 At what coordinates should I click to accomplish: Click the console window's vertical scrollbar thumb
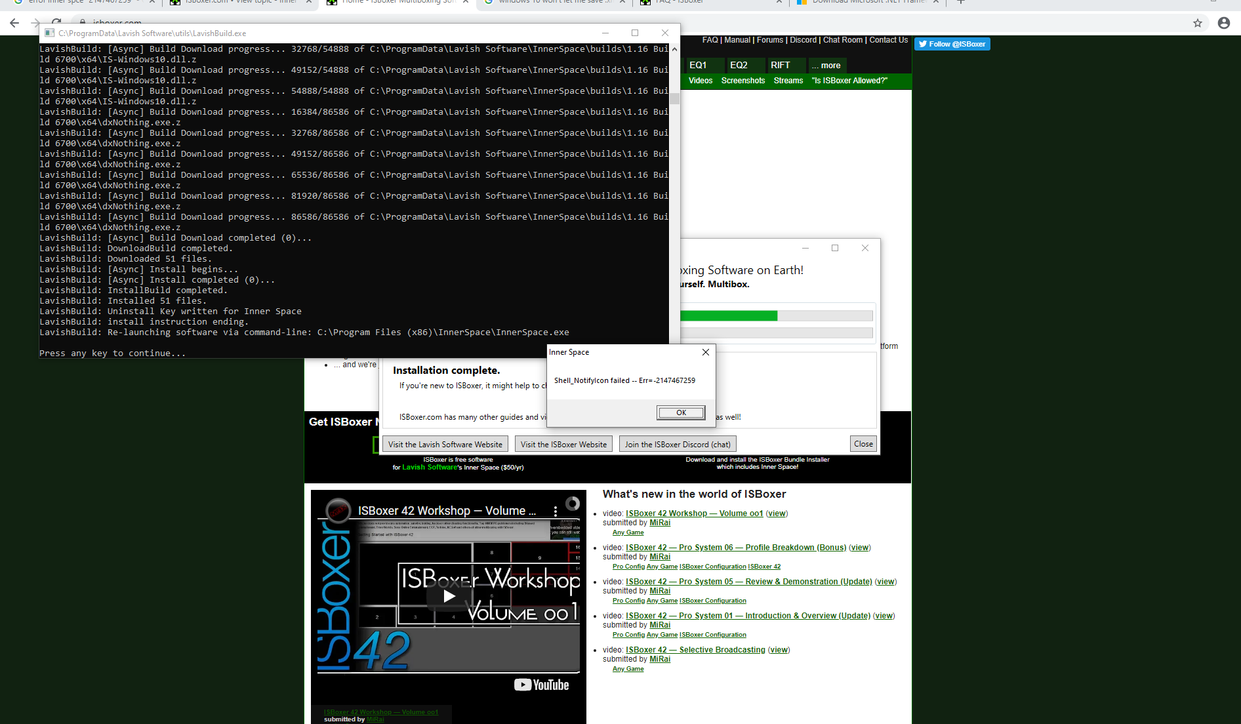[x=675, y=99]
